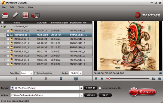Check the PNP0EUS17_1 checkbox
The height and width of the screenshot is (103, 163).
coord(8,51)
